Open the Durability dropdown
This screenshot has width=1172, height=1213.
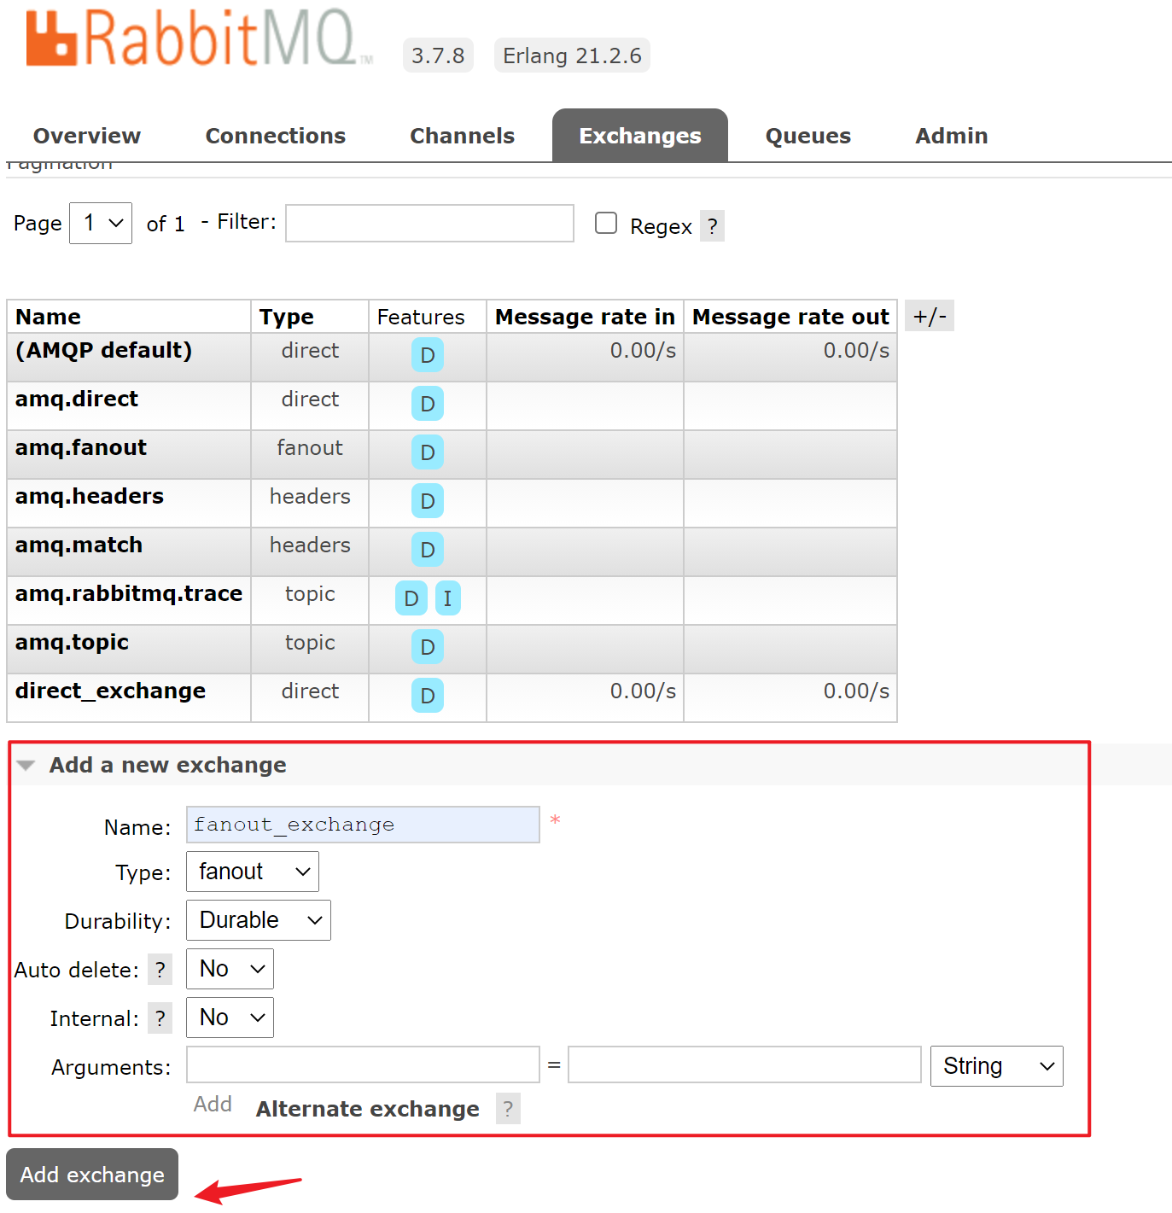point(259,920)
